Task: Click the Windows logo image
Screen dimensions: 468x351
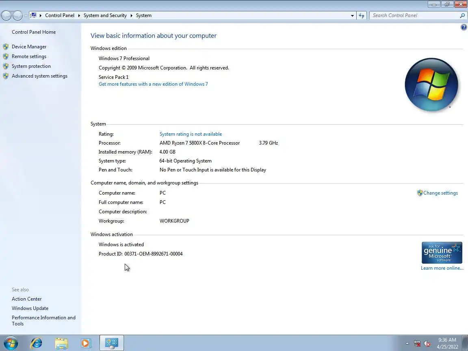Action: coord(431,84)
